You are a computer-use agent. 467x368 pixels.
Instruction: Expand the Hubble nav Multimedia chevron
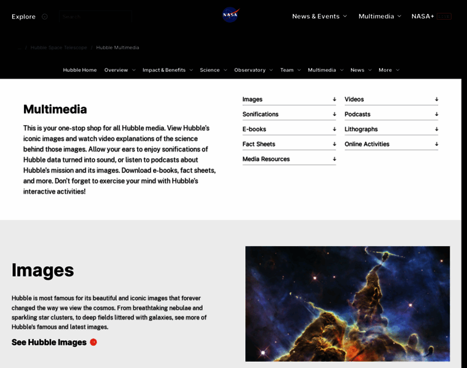click(x=342, y=70)
